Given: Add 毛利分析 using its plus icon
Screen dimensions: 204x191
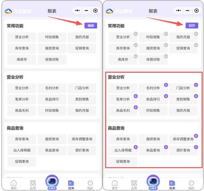Looking at the screenshot, I should pos(166,85).
